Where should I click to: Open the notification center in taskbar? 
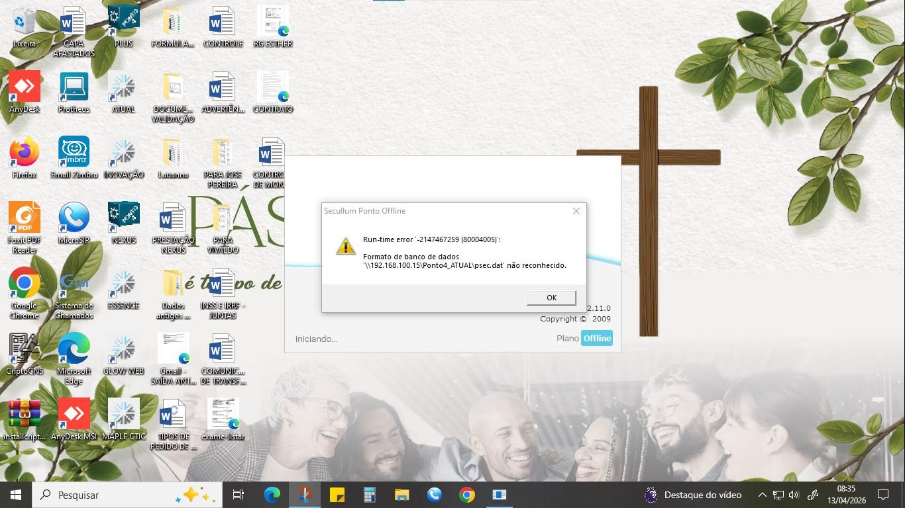click(x=882, y=495)
